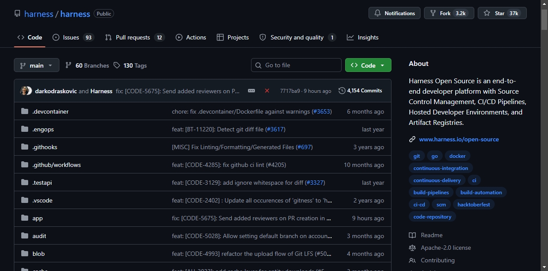The width and height of the screenshot is (548, 271).
Task: Expand the main branch dropdown
Action: pos(36,65)
